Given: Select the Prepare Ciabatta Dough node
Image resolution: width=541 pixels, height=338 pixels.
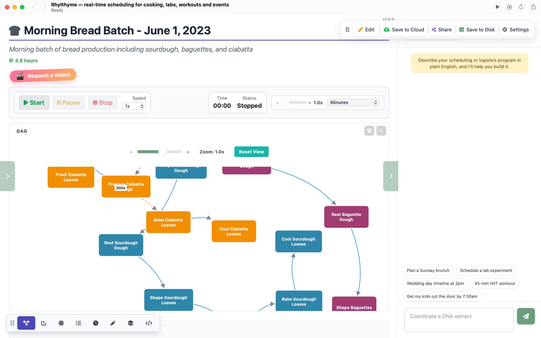Looking at the screenshot, I should coord(126,187).
